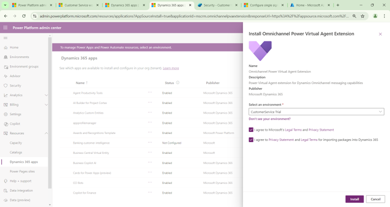Open more options for Agent Productivity Tools

pyautogui.click(x=150, y=93)
